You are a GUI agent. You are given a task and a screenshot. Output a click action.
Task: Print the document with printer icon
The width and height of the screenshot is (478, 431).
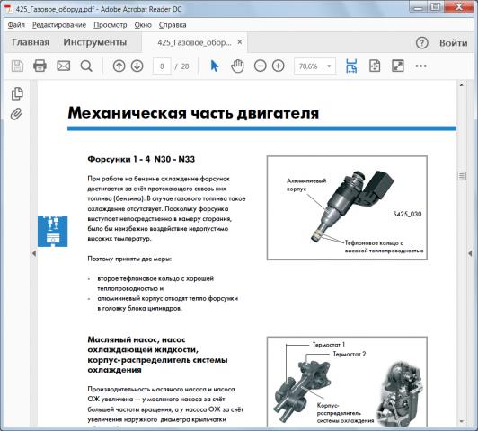40,66
